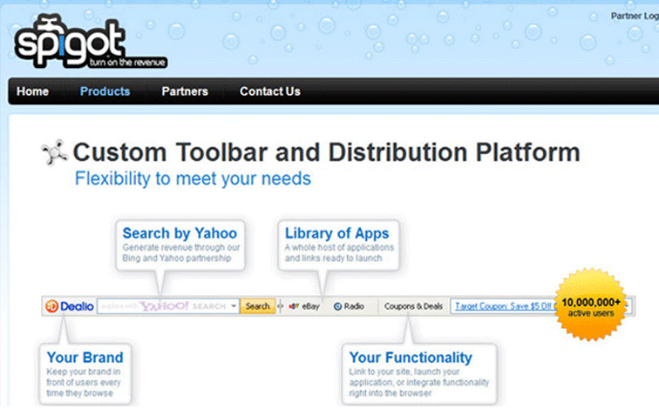Click the Dealio brand logo in toolbar

(70, 306)
